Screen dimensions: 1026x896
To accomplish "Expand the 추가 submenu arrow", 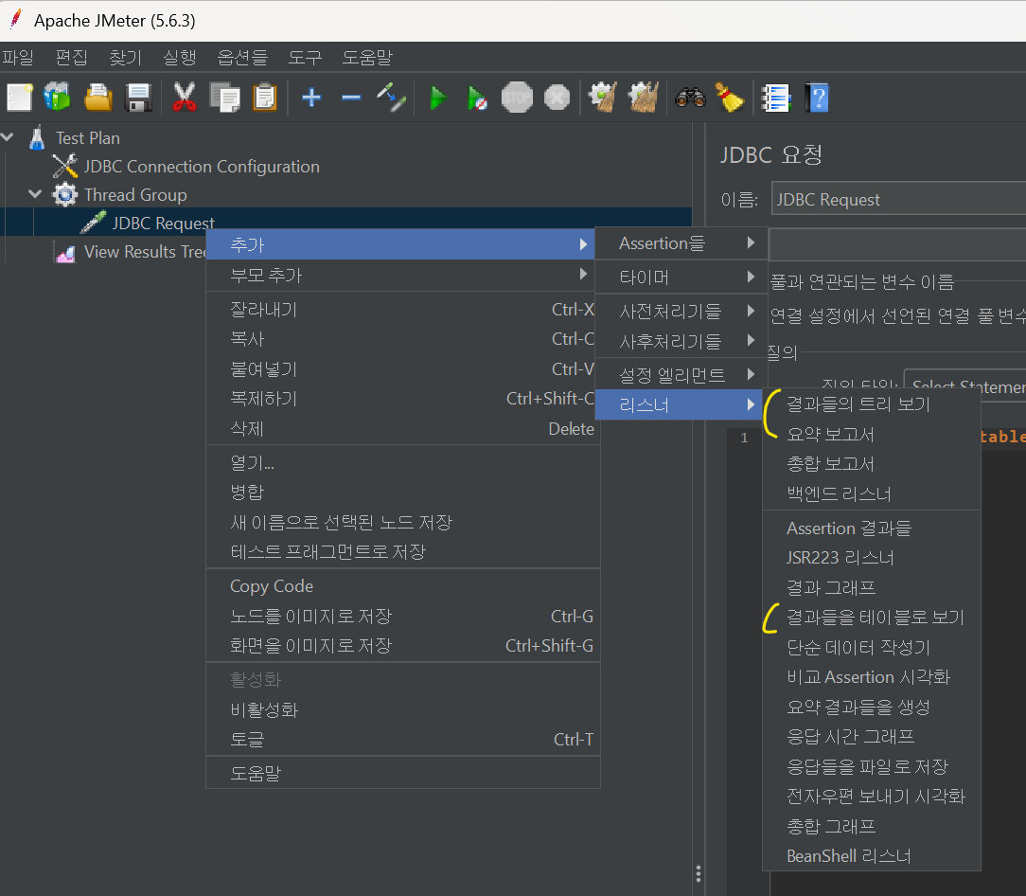I will (583, 244).
